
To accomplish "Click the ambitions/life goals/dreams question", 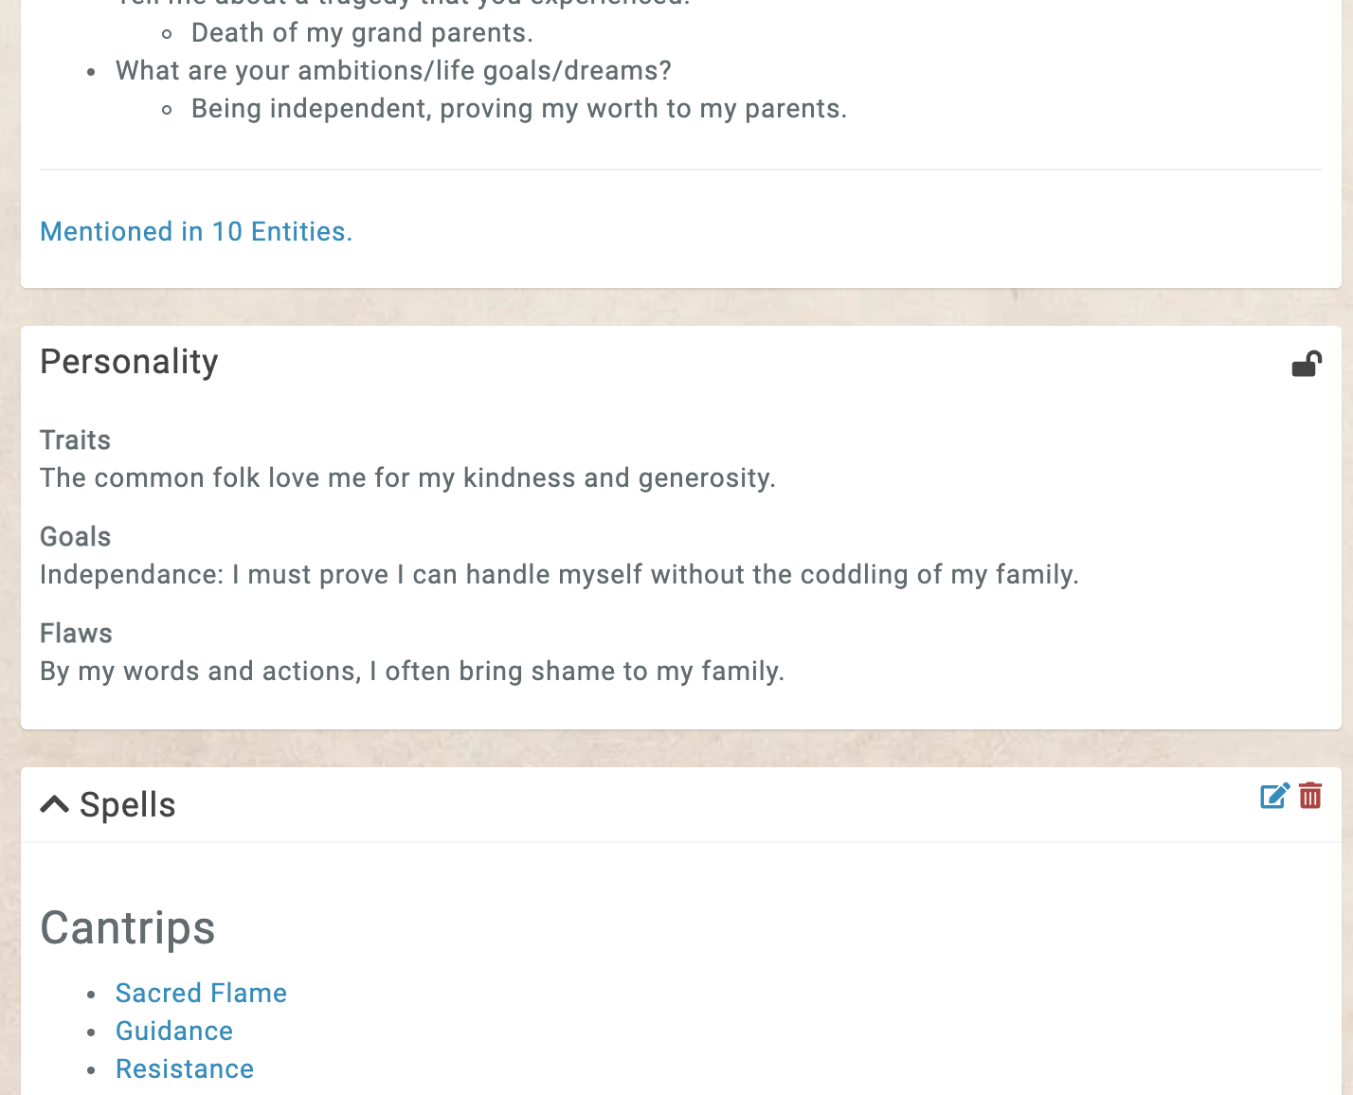I will [393, 71].
